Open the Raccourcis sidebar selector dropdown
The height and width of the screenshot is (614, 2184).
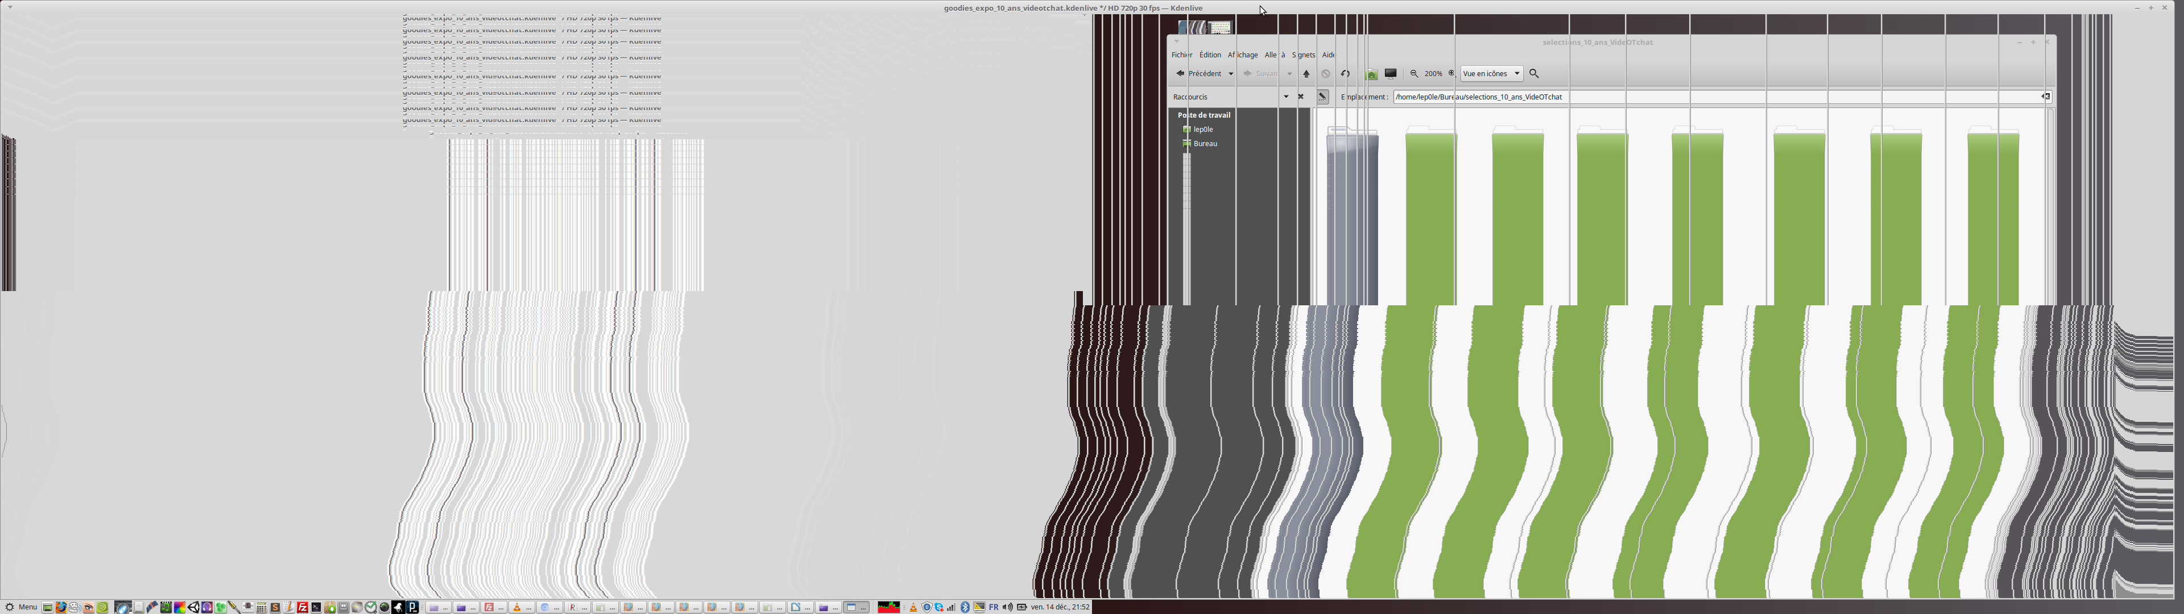pyautogui.click(x=1286, y=97)
